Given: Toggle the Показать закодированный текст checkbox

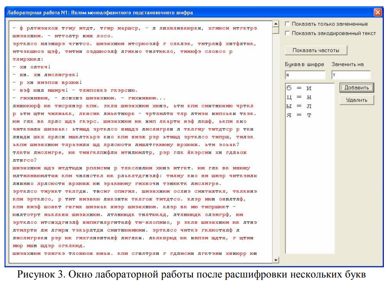Looking at the screenshot, I should (x=288, y=33).
